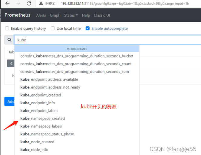Pick kube_node_info metric
The height and width of the screenshot is (155, 201).
coord(77,150)
